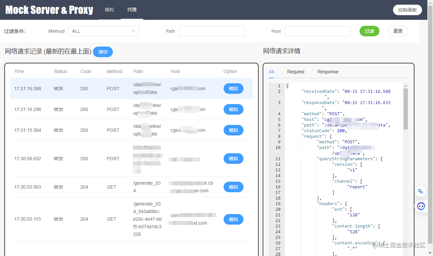The width and height of the screenshot is (433, 256).
Task: Click the /generate_204 path cell
Action: coord(147,187)
